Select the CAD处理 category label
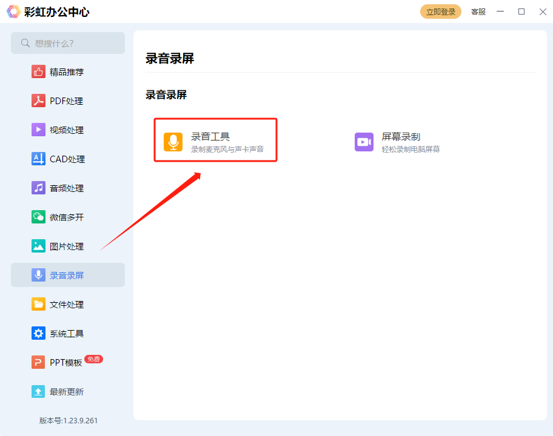This screenshot has width=553, height=436. click(x=67, y=159)
